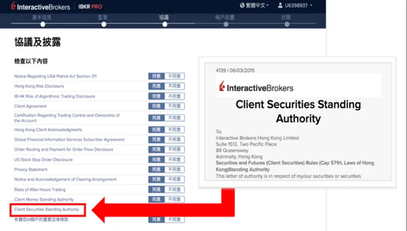Go to the 狀態 step
This screenshot has height=231, width=407.
286,18
